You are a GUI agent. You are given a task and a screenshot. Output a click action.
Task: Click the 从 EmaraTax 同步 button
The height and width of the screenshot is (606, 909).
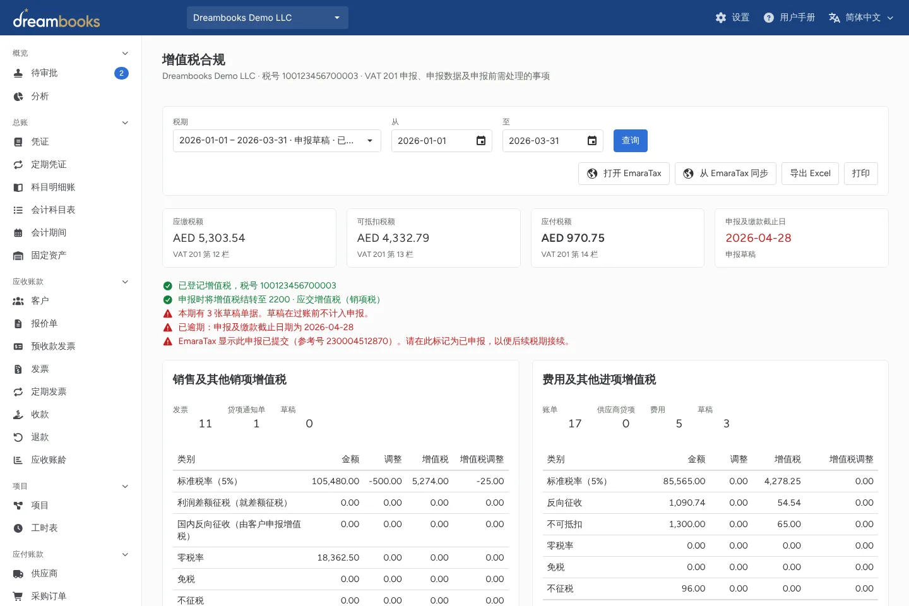726,174
